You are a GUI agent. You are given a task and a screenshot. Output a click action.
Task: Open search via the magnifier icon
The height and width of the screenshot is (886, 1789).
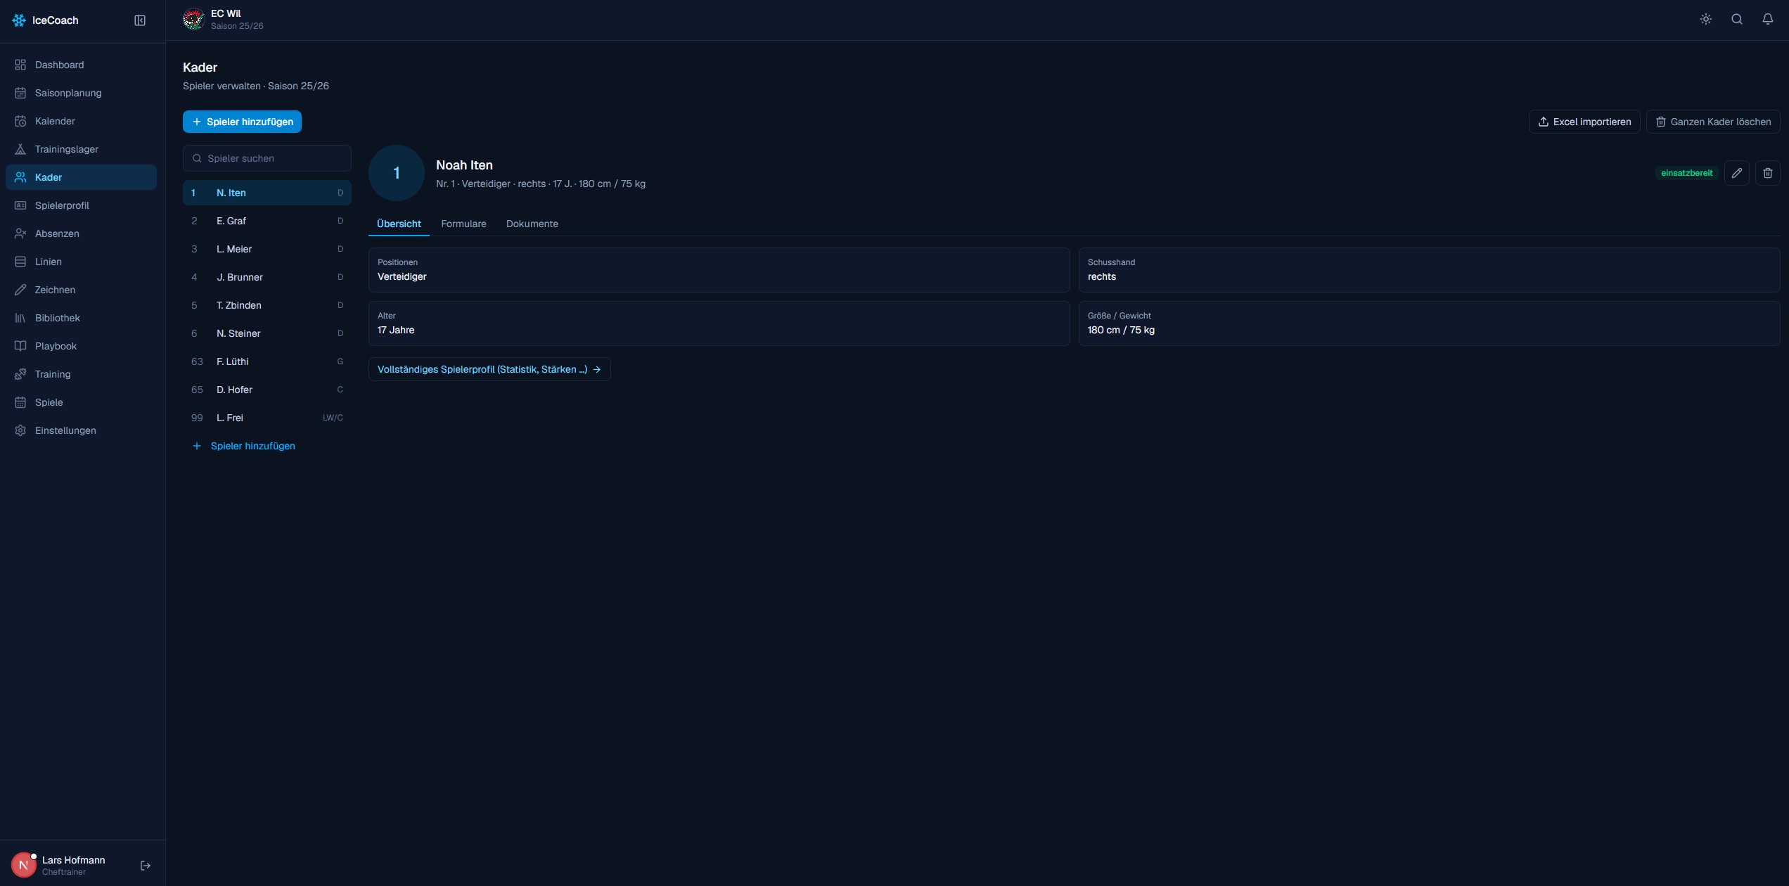tap(1737, 20)
